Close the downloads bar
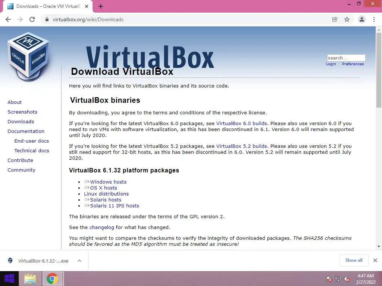Image resolution: width=382 pixels, height=286 pixels. 375,260
